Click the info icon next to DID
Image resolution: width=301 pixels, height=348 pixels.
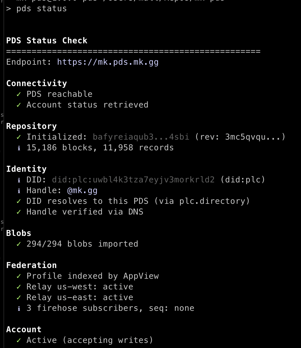coord(19,180)
